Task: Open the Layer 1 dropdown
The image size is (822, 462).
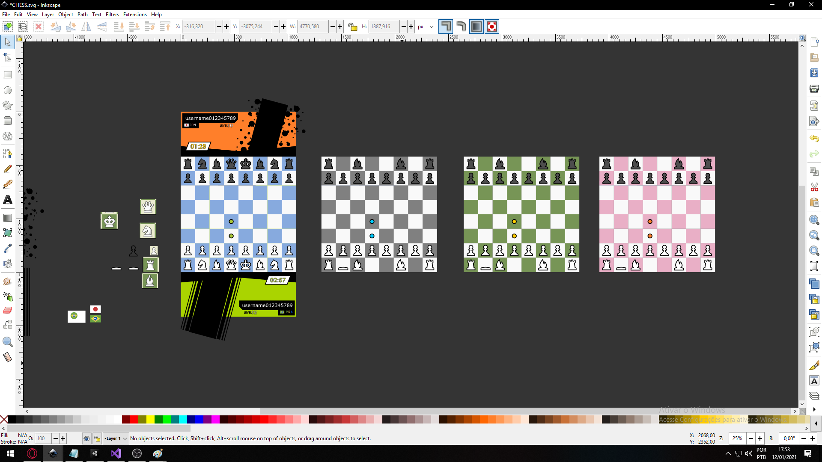Action: 116,438
